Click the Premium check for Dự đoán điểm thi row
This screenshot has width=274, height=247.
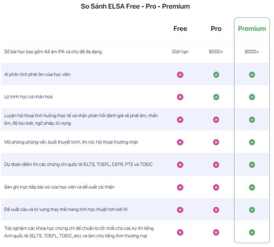click(x=252, y=165)
